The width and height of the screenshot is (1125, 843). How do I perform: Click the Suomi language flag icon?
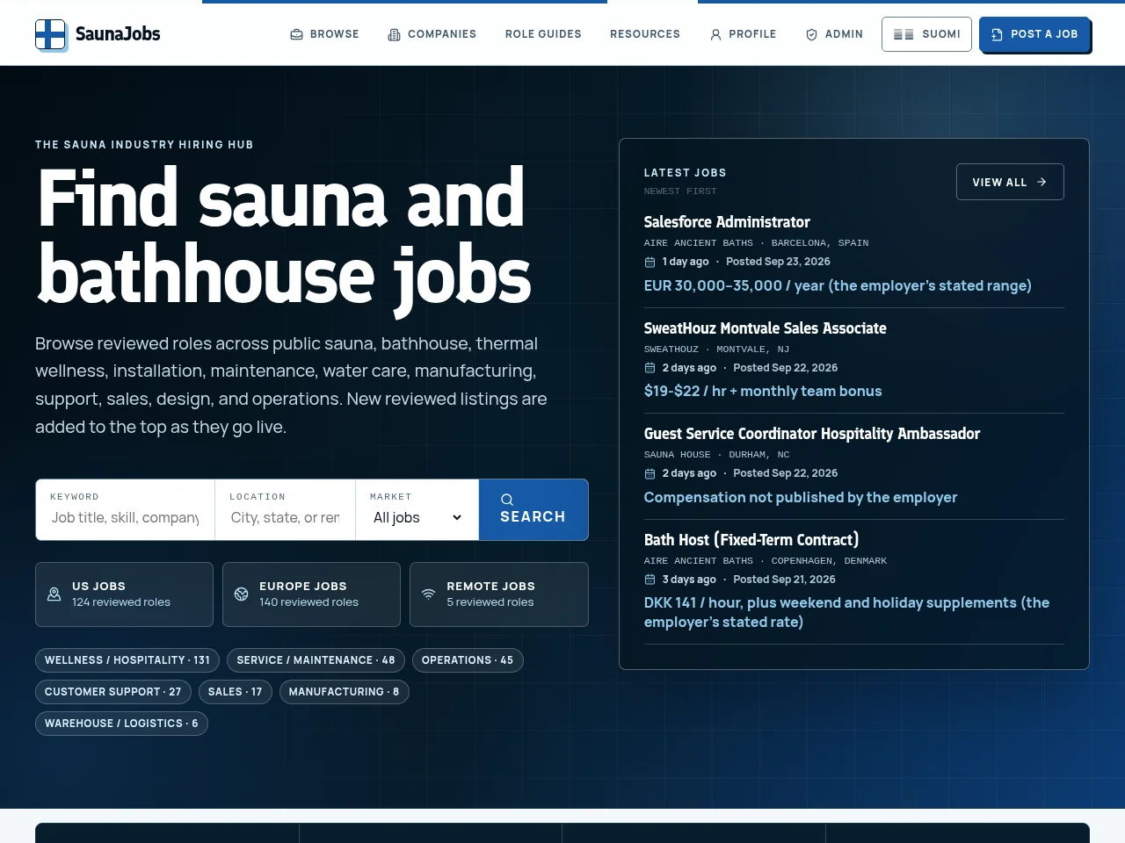tap(904, 34)
